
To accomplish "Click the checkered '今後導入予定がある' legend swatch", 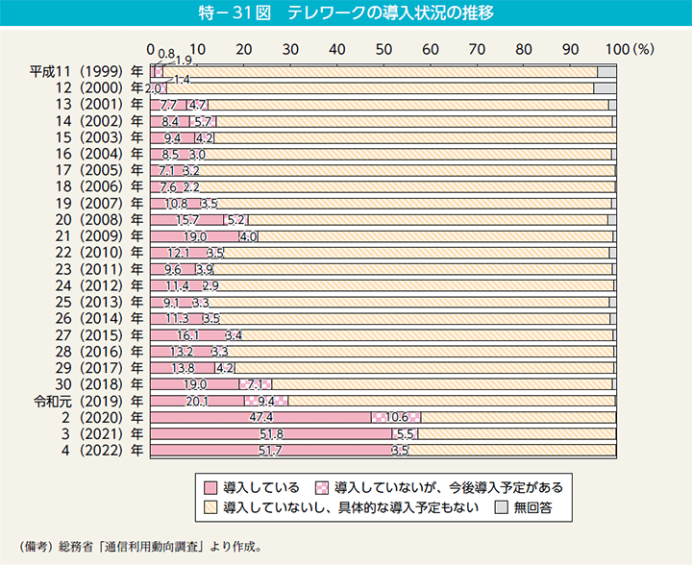I will click(x=322, y=488).
